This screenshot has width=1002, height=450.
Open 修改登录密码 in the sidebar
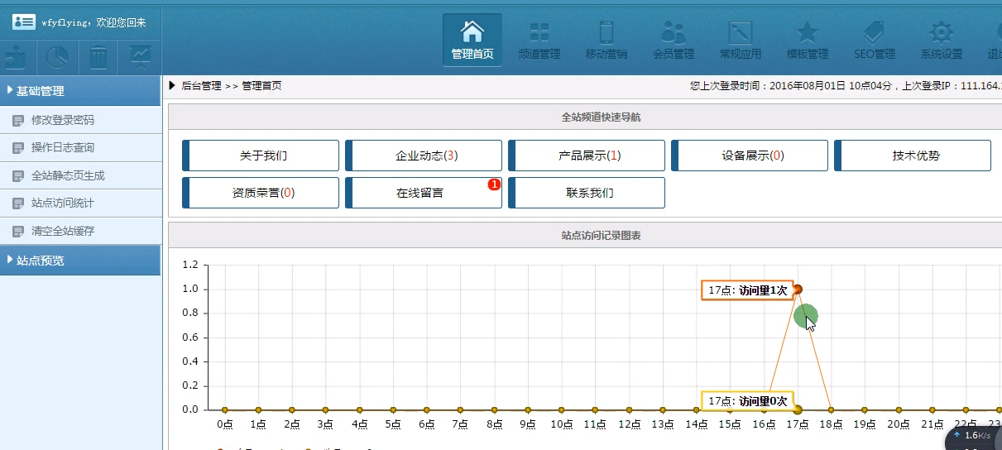[63, 121]
